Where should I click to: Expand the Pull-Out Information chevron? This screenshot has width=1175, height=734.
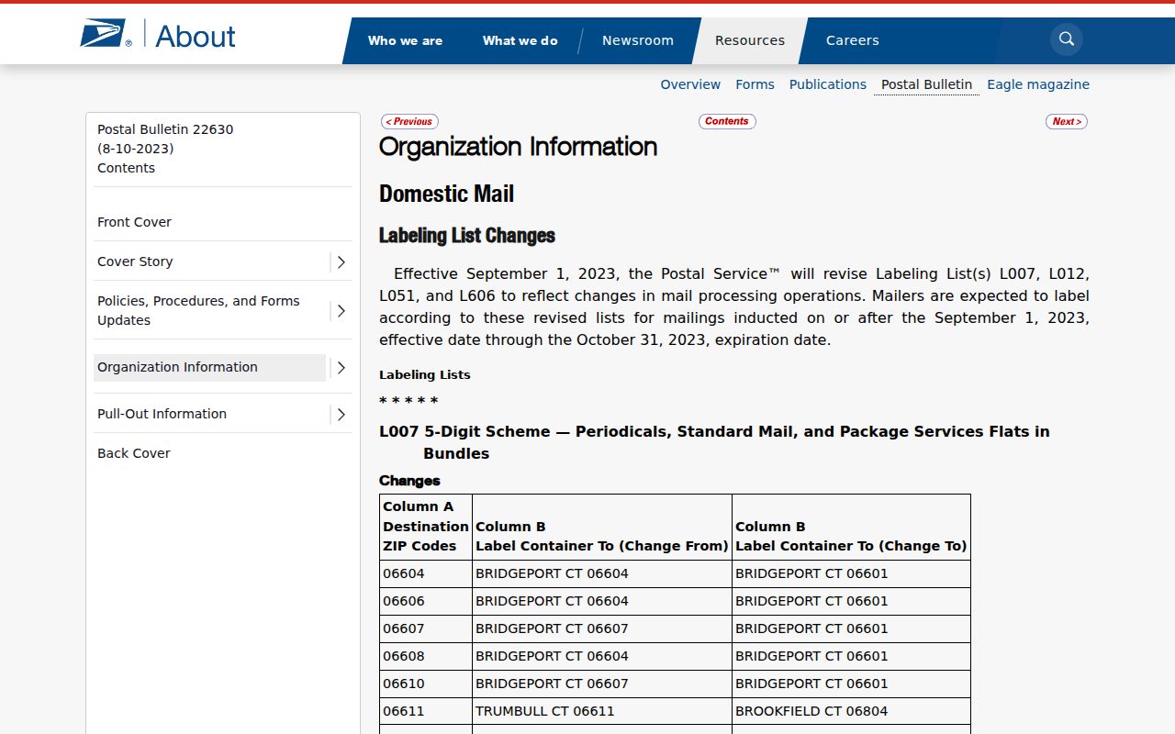point(341,414)
